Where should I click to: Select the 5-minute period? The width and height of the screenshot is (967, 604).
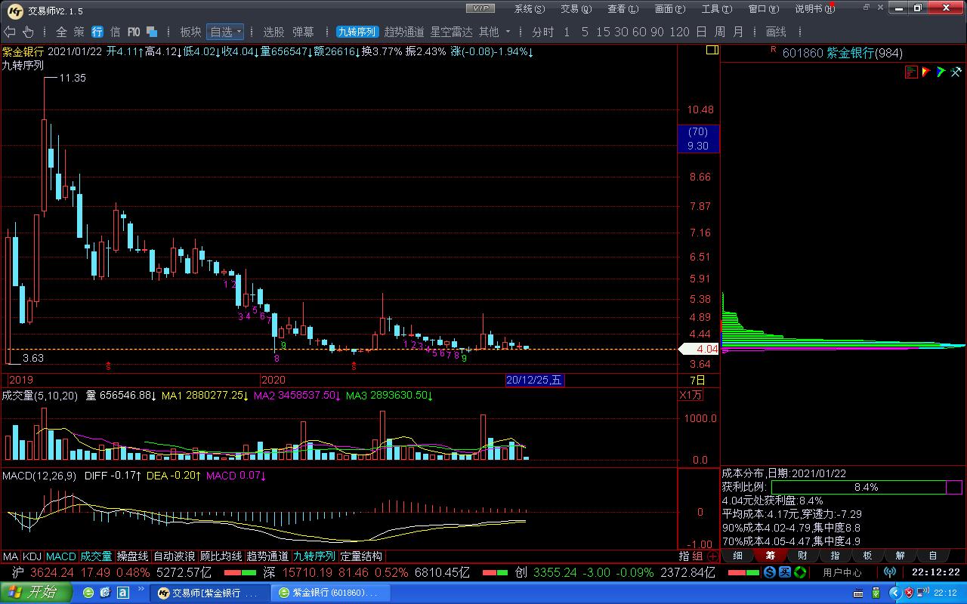[x=585, y=32]
